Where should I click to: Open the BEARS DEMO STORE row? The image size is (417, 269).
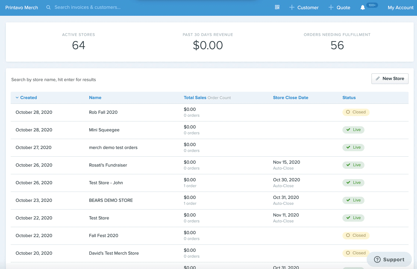pos(111,200)
